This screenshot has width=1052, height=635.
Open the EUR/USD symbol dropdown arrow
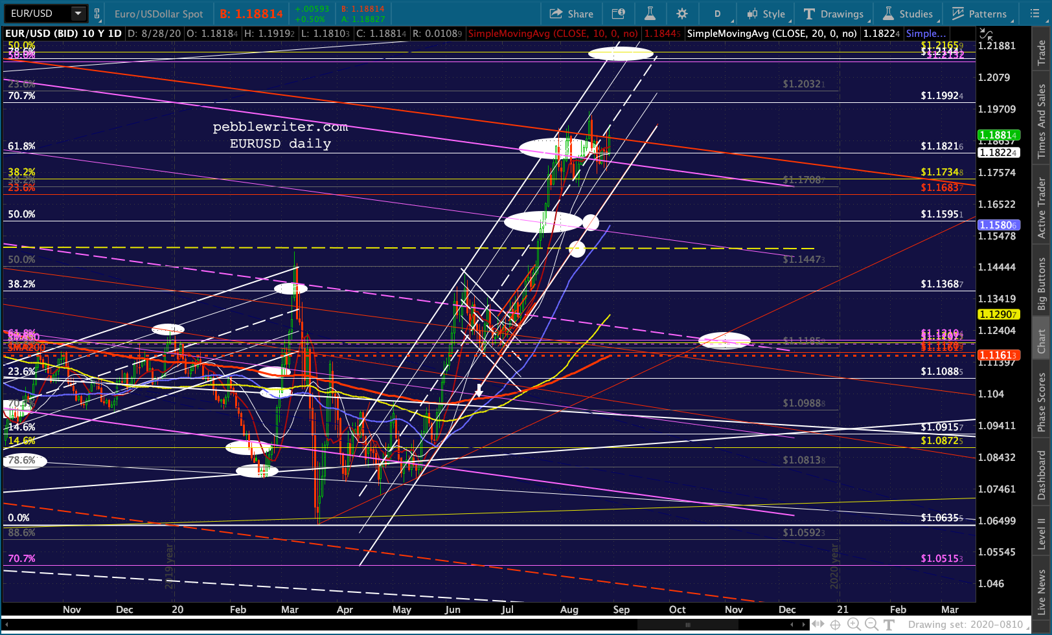[78, 14]
